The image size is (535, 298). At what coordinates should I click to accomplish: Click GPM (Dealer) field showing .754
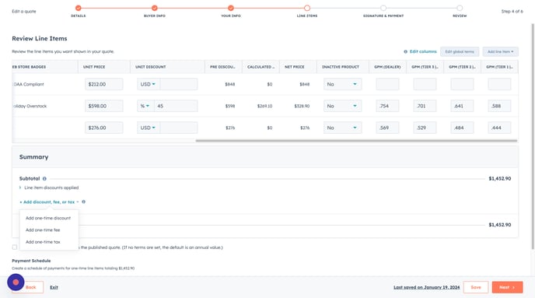[387, 106]
